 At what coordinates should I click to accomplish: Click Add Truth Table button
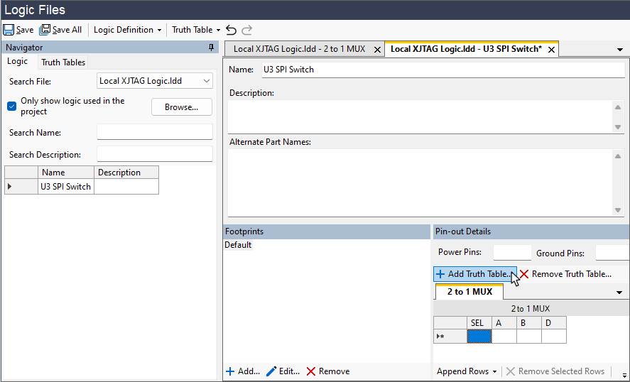tap(473, 274)
